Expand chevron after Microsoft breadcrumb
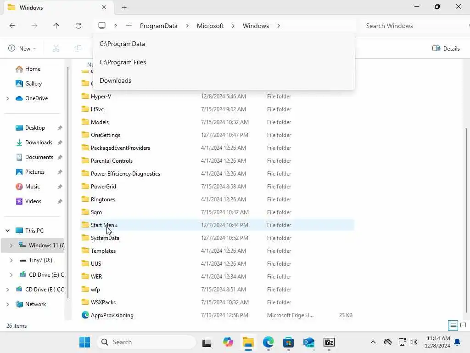This screenshot has width=470, height=353. click(x=233, y=26)
